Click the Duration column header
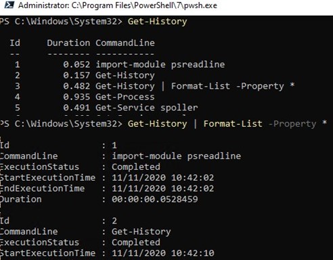333x260 pixels. tap(68, 43)
